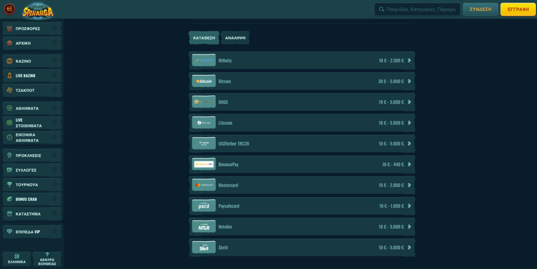Click the Spinanga logo
The image size is (537, 269).
38,9
